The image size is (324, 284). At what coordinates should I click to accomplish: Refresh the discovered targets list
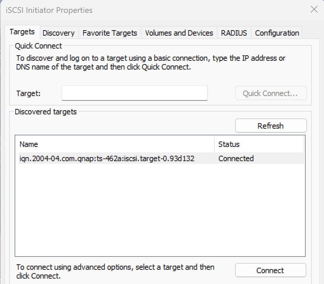point(270,126)
